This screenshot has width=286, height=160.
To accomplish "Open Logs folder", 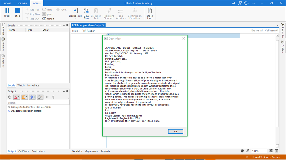I will point(150,13).
